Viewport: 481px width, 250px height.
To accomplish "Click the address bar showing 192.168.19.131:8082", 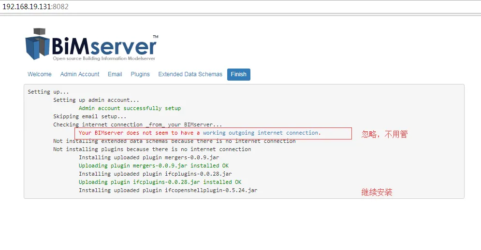I will point(36,6).
